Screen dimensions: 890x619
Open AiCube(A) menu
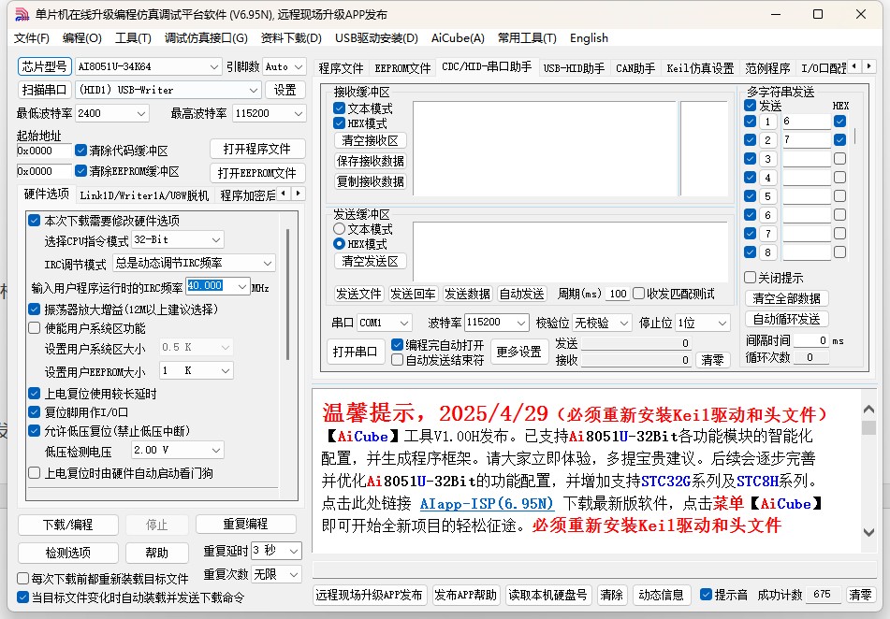pos(458,38)
